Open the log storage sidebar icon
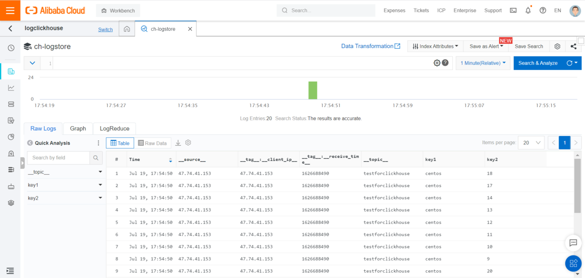Viewport: 585px width, 278px height. click(11, 72)
